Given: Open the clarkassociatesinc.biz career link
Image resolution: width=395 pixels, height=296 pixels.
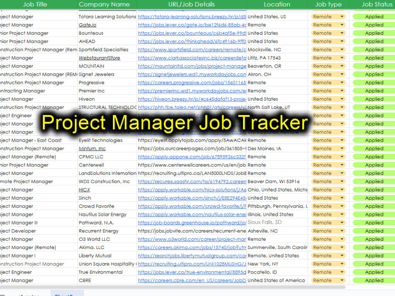Looking at the screenshot, I should tap(192, 58).
